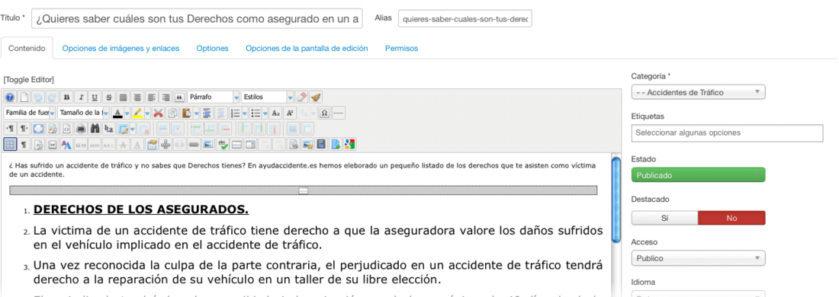Print the editor content
This screenshot has height=297, width=839.
[x=82, y=129]
